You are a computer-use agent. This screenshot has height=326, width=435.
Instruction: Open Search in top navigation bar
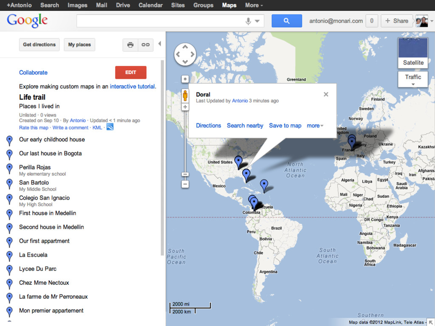(50, 5)
